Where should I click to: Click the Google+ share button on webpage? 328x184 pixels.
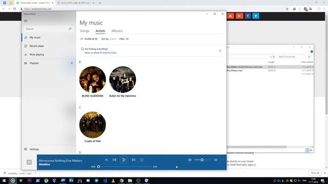tap(239, 16)
